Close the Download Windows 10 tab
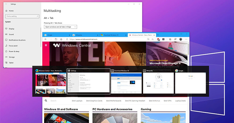 pos(126,35)
